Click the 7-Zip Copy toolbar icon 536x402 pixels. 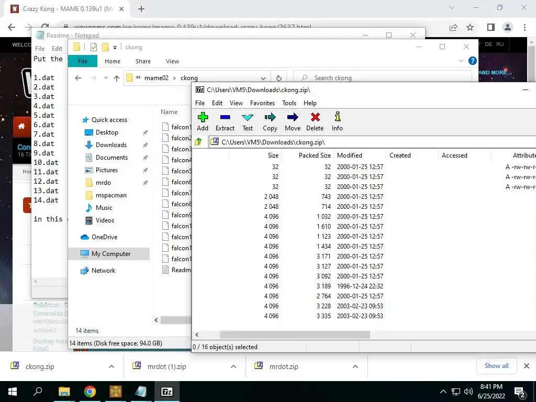coord(270,121)
